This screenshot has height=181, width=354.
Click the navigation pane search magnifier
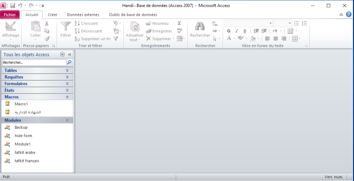point(69,63)
